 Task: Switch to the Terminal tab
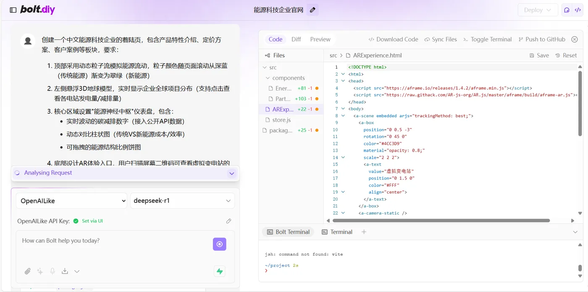coord(337,232)
